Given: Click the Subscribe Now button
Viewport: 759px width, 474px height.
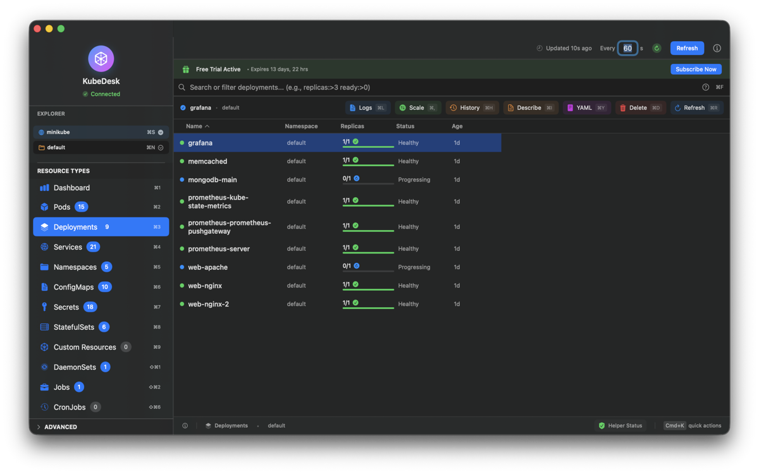Looking at the screenshot, I should point(696,70).
